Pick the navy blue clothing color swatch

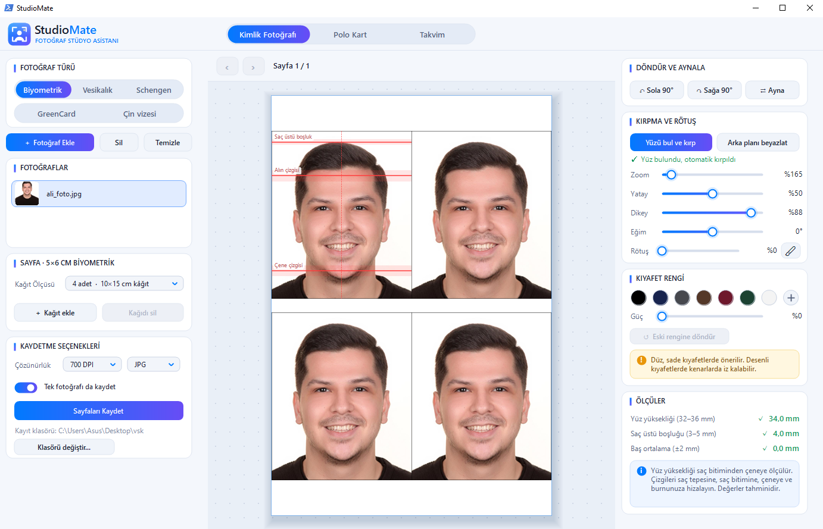tap(660, 298)
